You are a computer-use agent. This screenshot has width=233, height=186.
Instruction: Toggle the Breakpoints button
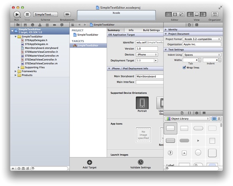(x=67, y=14)
